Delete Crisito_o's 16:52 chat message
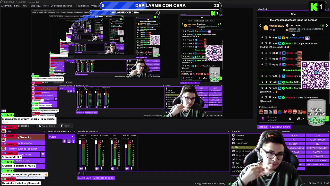 tap(262, 76)
